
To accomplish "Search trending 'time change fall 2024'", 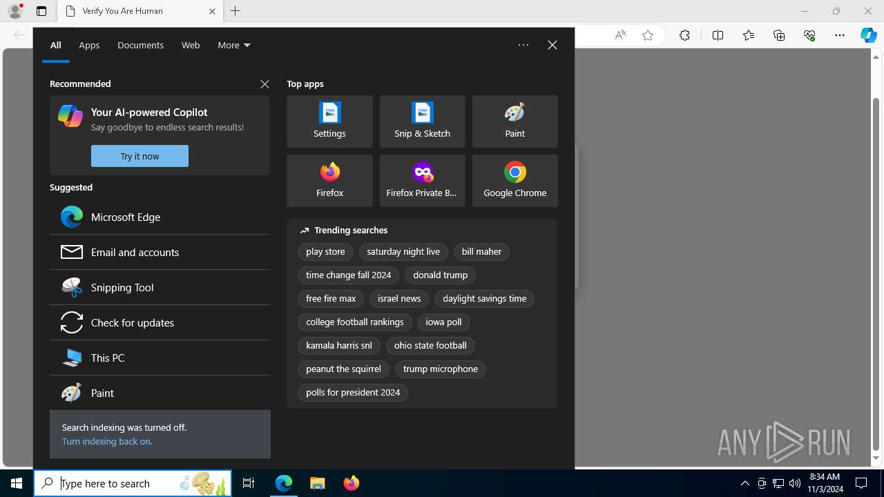I will 348,275.
